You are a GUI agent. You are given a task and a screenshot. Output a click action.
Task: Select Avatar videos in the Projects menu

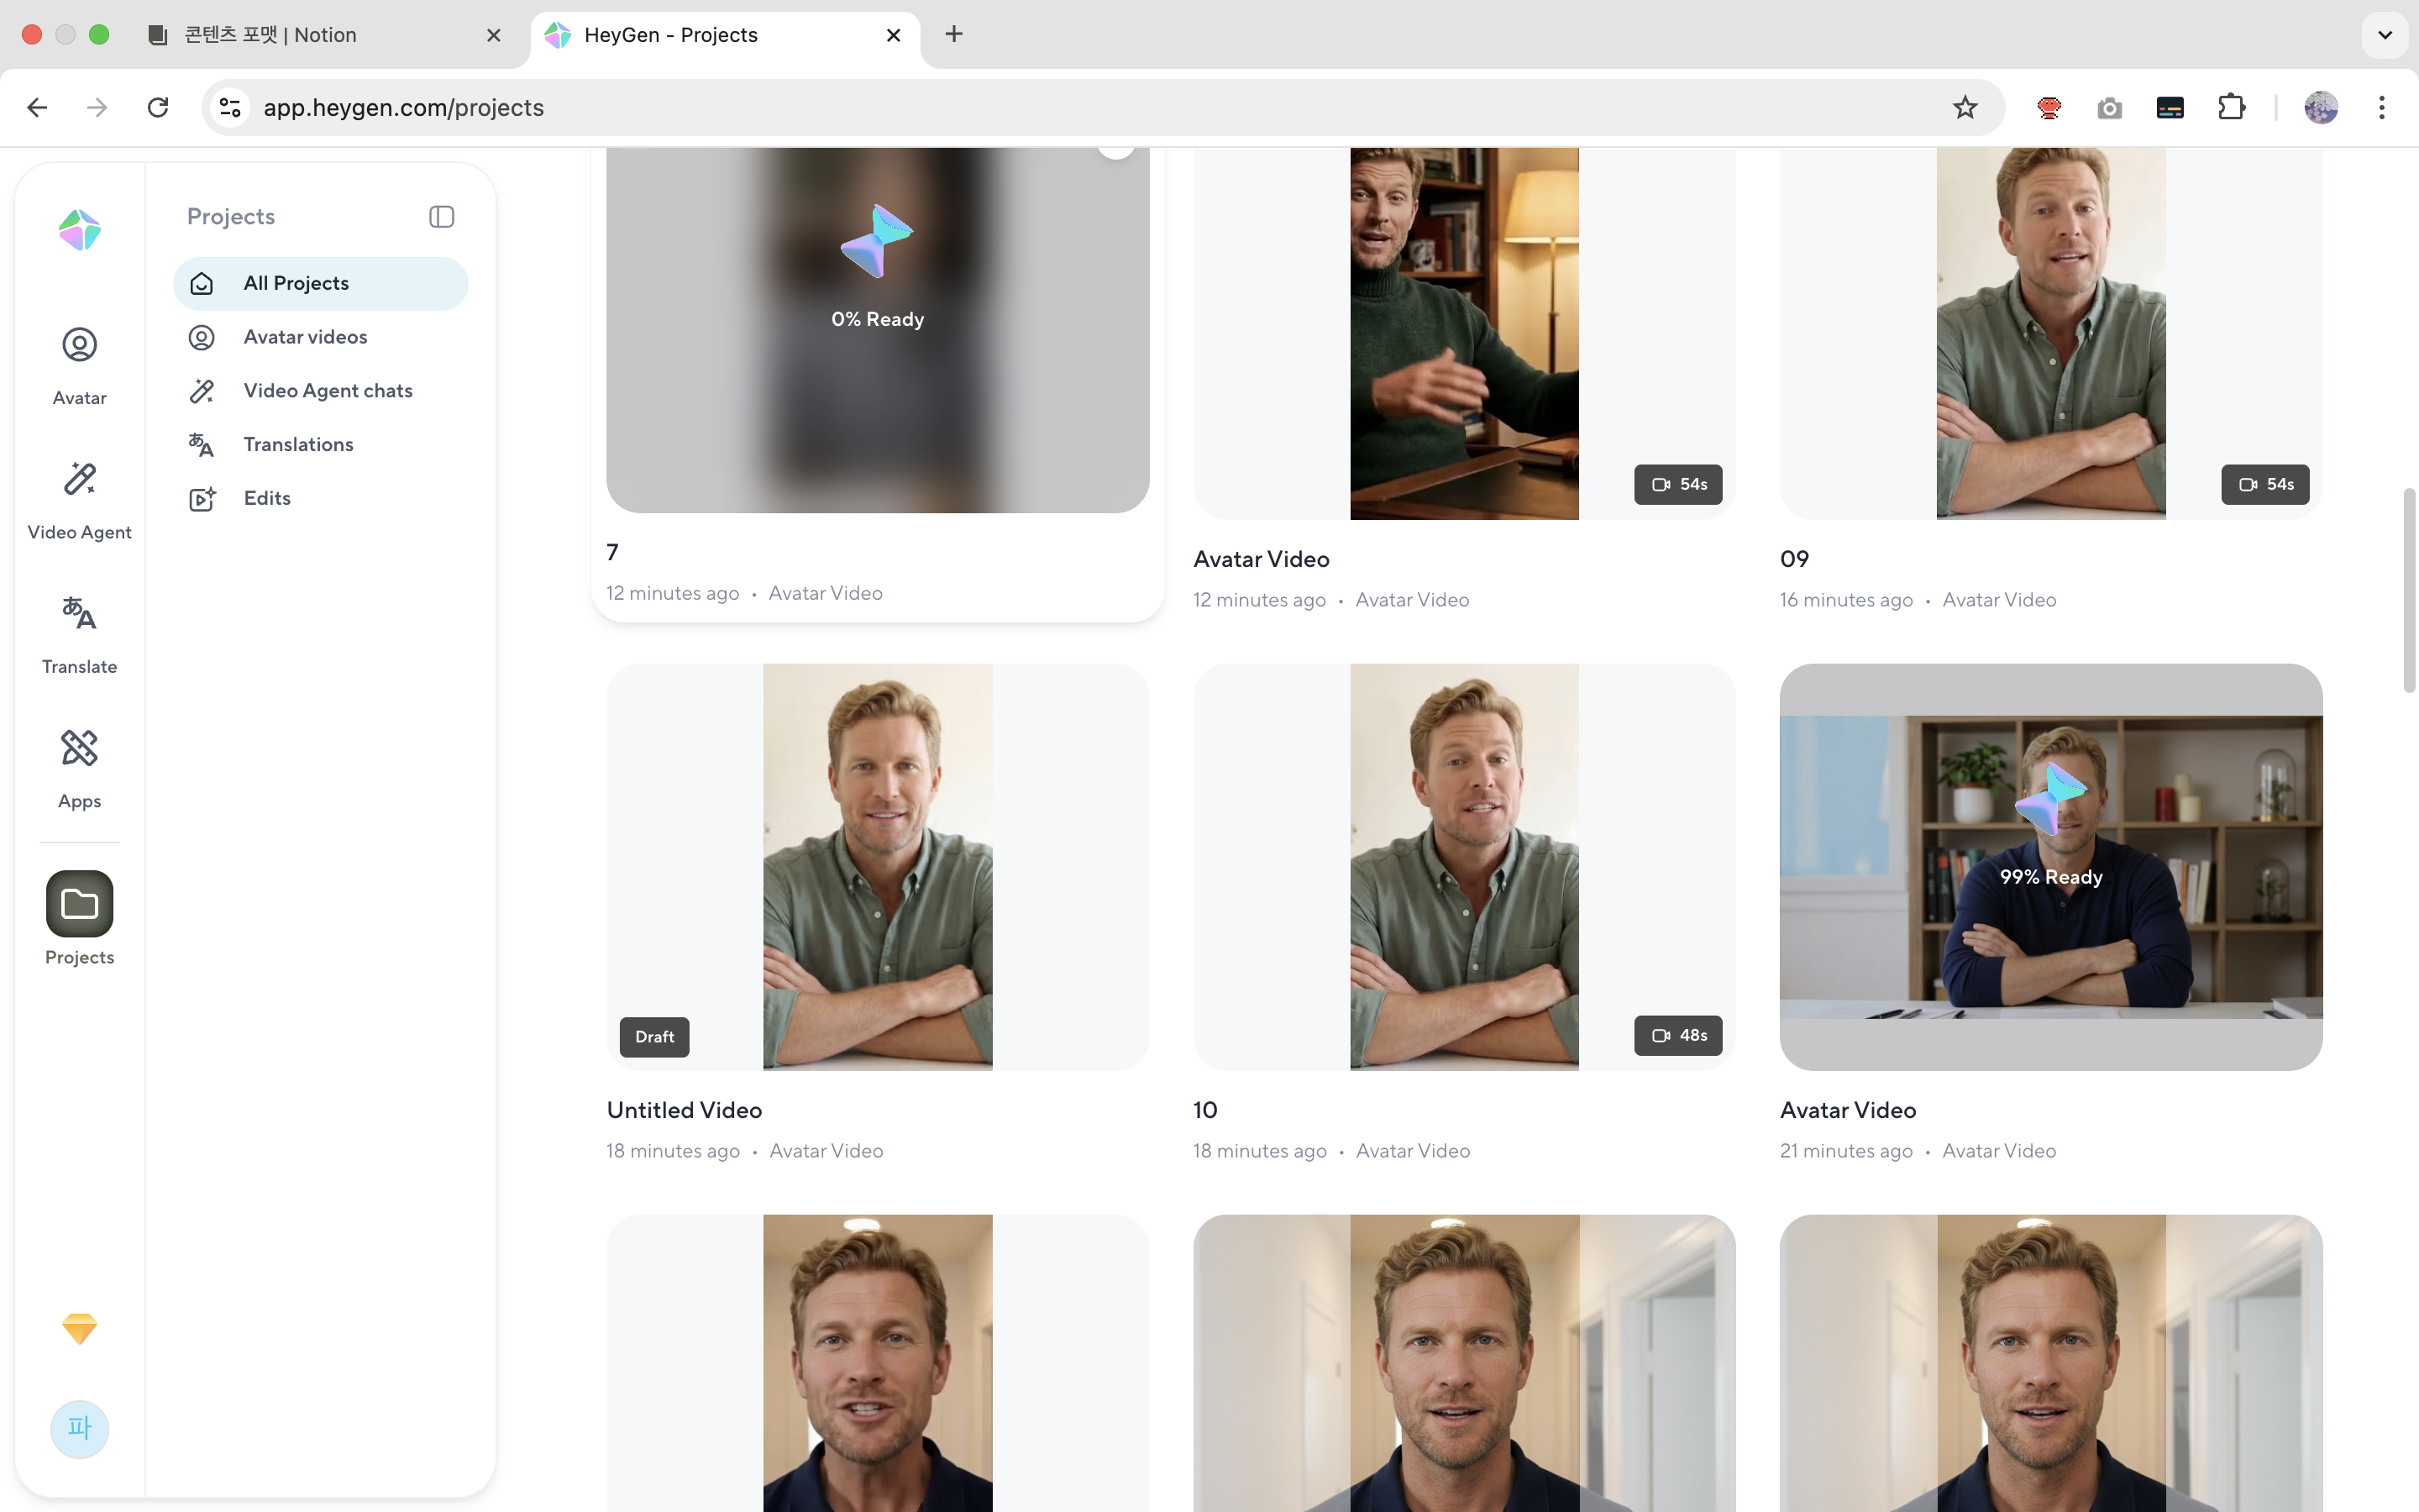click(305, 337)
